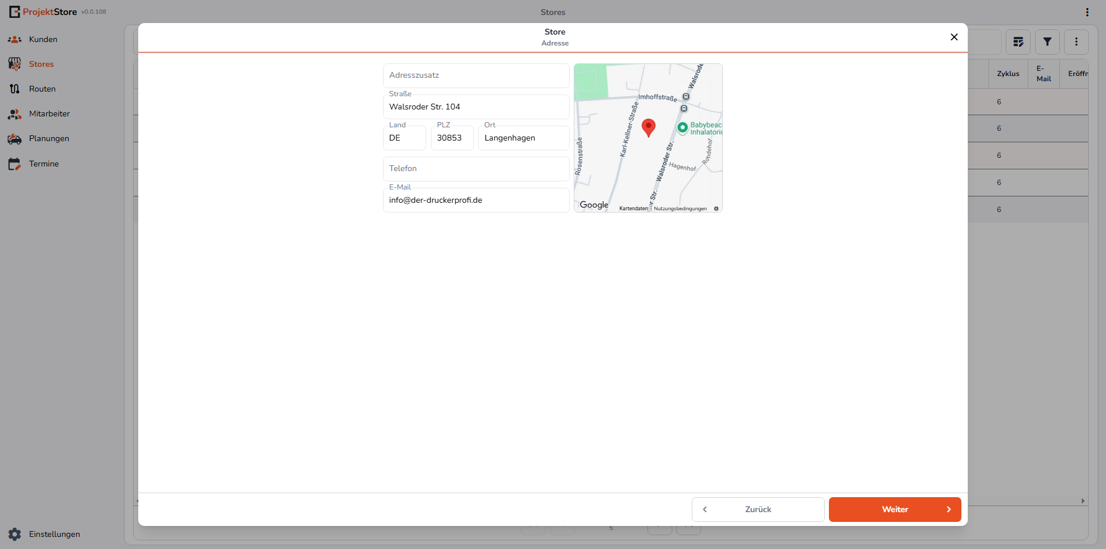Click the Straße field with Walsroder Str. 104
This screenshot has width=1106, height=549.
tap(476, 107)
